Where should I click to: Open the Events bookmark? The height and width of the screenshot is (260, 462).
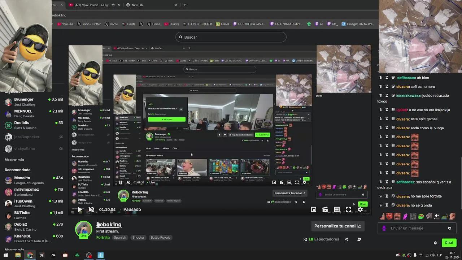[x=128, y=24]
